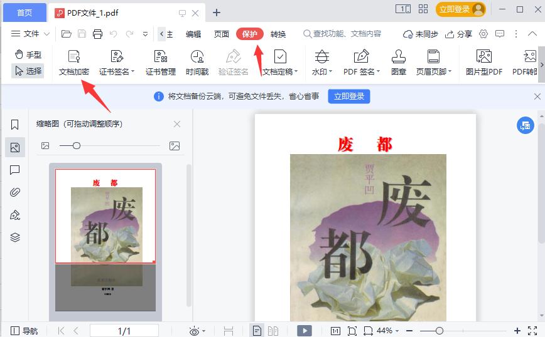Click the 证书签名 certificate signature icon
The width and height of the screenshot is (545, 337).
[116, 56]
